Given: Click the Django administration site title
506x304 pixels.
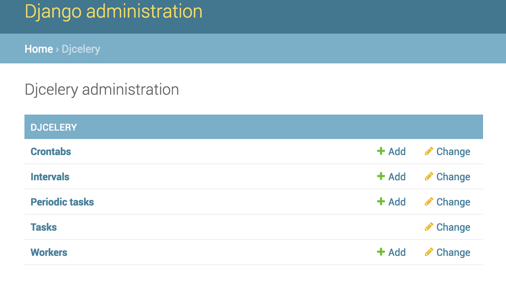Looking at the screenshot, I should click(x=114, y=11).
